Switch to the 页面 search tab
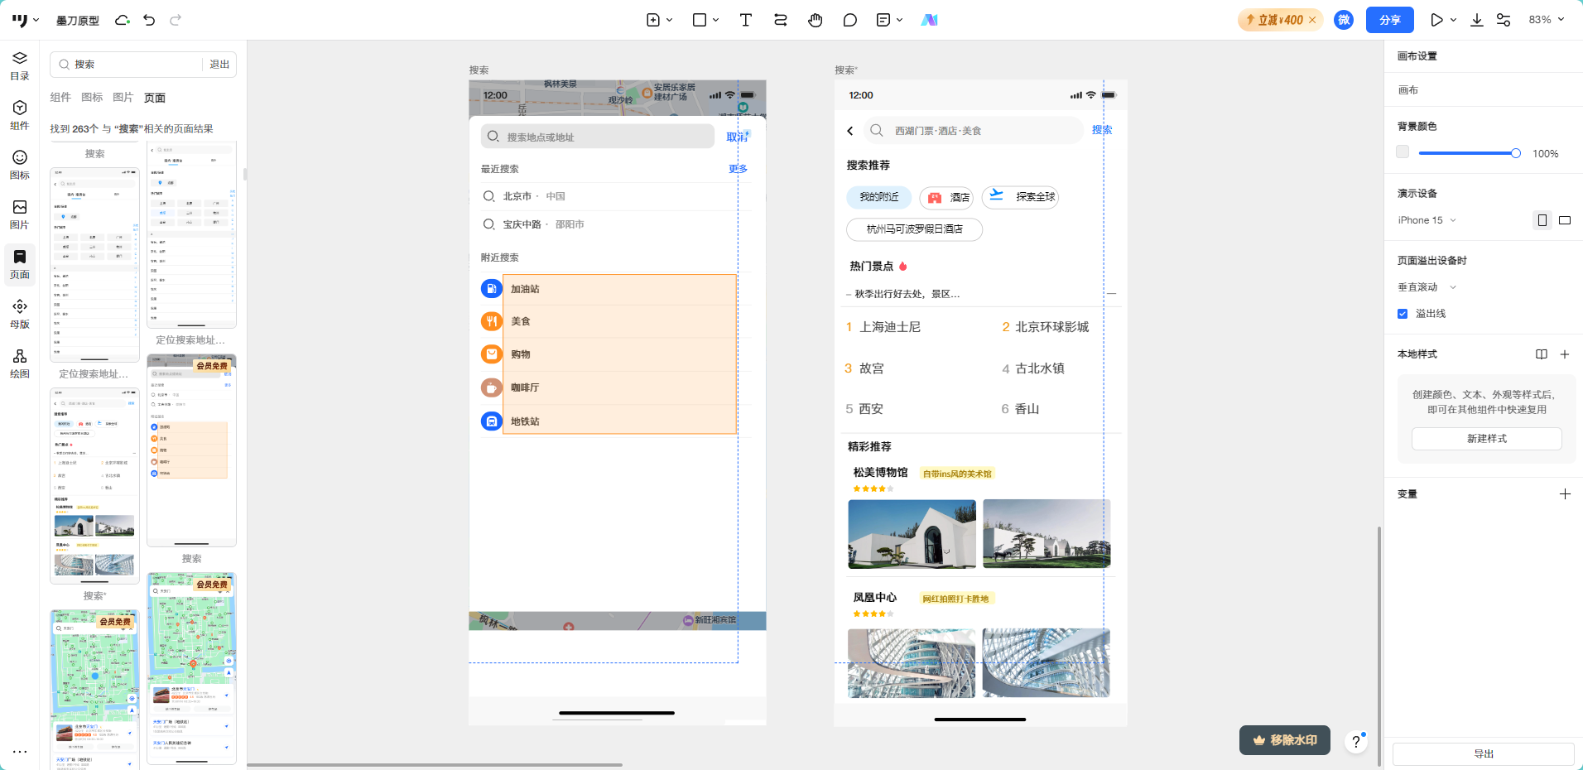Viewport: 1583px width, 770px height. tap(155, 98)
